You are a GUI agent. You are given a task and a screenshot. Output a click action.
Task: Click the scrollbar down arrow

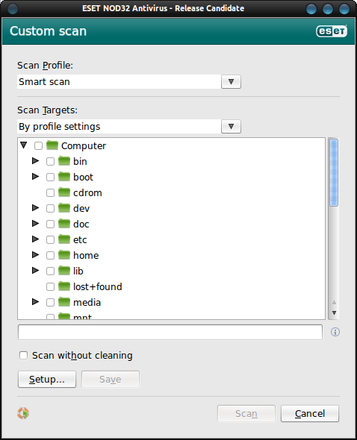click(x=334, y=313)
